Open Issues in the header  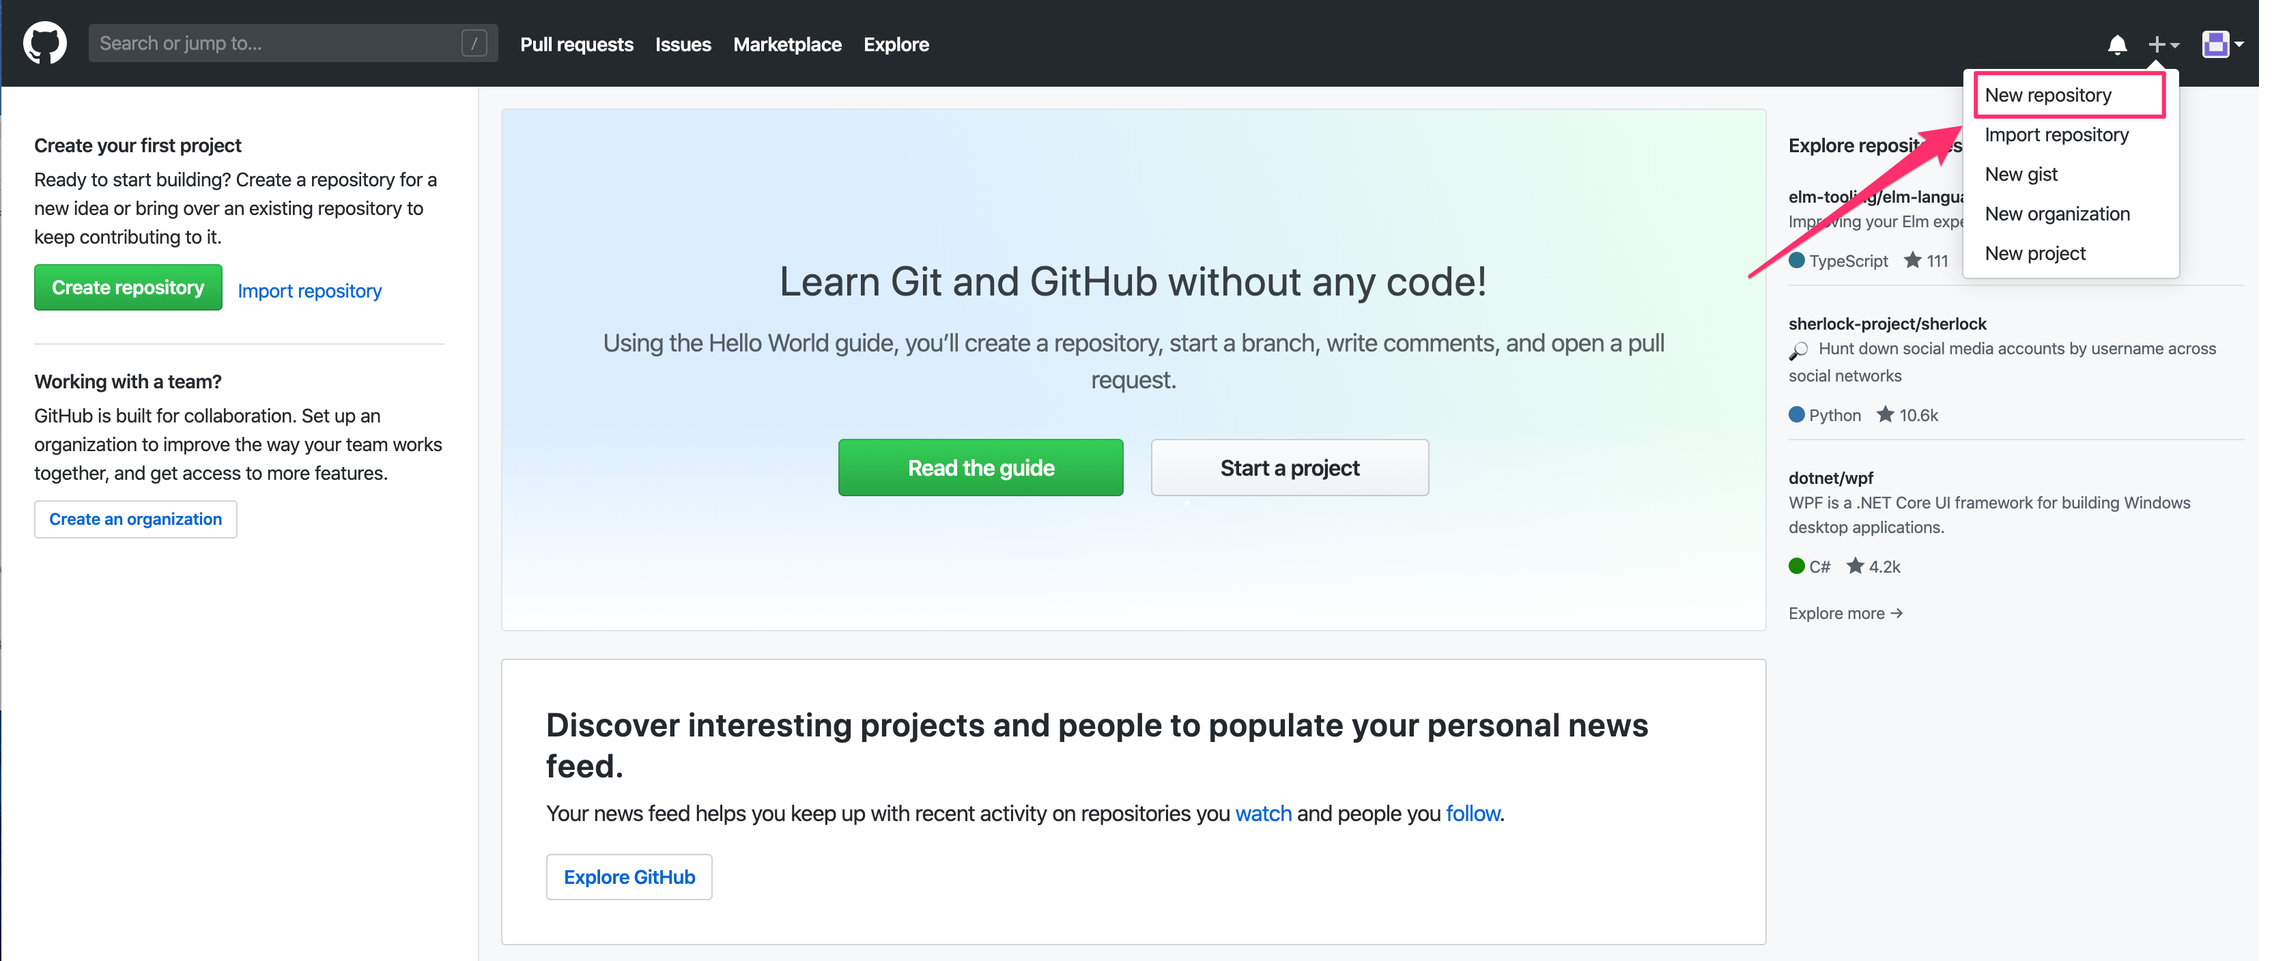683,44
